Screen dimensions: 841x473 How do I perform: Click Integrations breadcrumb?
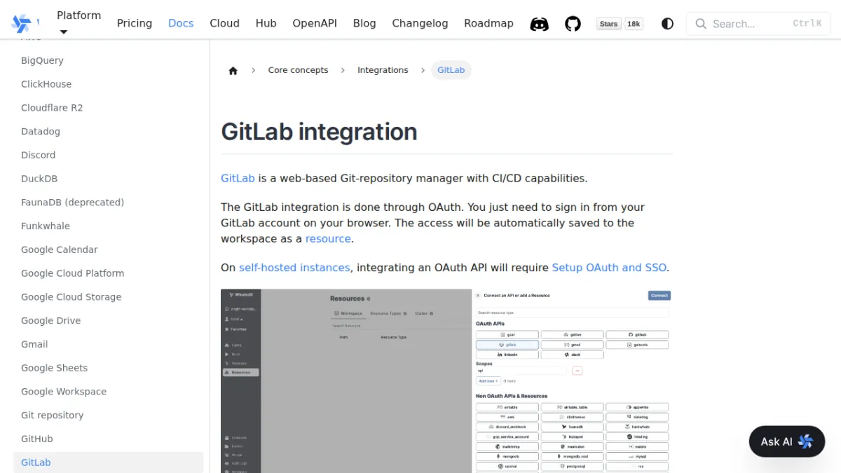click(383, 70)
